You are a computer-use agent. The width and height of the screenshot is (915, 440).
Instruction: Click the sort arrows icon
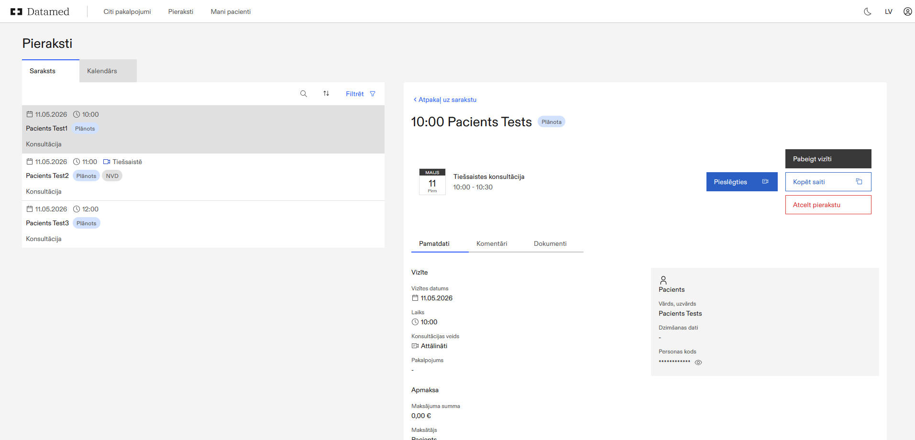[326, 93]
